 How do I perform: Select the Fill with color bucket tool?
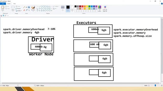pos(26,7)
